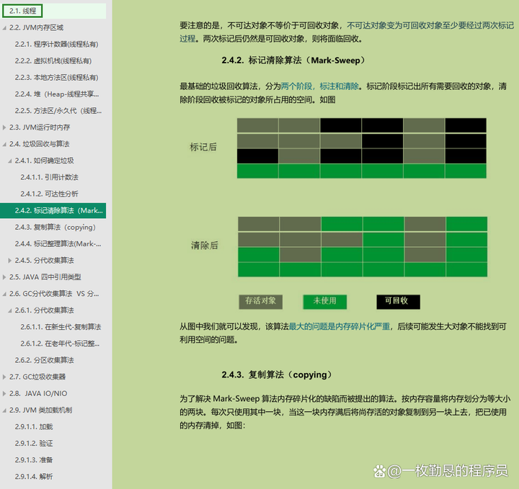Expand the 2.3. JVM运行时内存 node
Image resolution: width=519 pixels, height=489 pixels.
(x=4, y=127)
